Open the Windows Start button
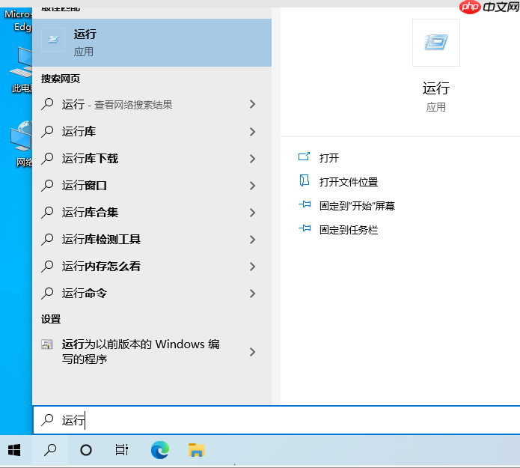The image size is (520, 468). coord(14,451)
